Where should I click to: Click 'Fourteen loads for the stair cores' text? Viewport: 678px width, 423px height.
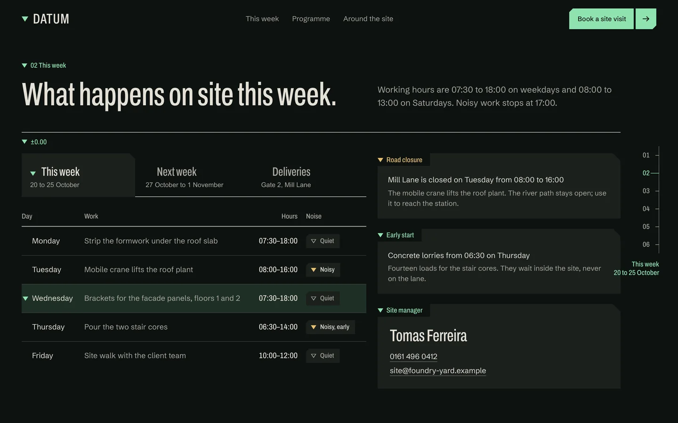[494, 274]
